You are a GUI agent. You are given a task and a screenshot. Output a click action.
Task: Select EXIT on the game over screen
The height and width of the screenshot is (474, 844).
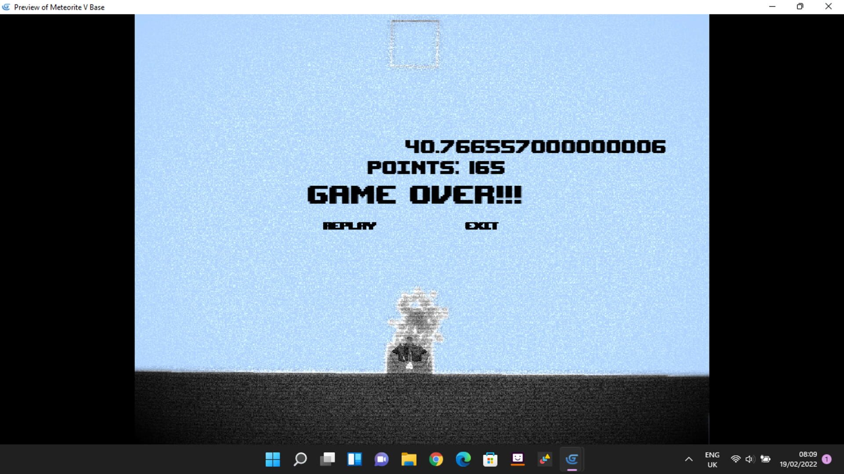pos(482,226)
